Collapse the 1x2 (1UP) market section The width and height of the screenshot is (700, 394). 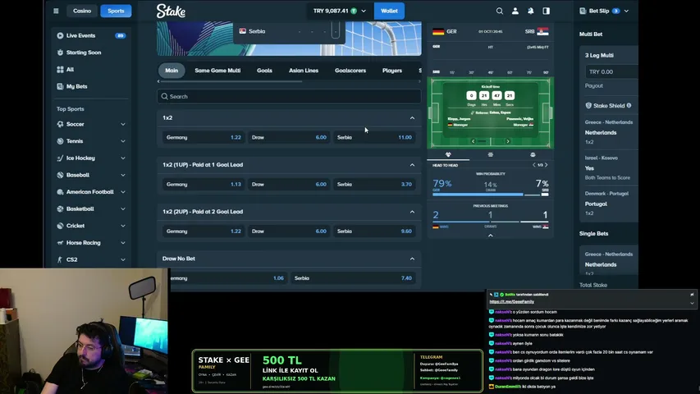click(x=412, y=165)
